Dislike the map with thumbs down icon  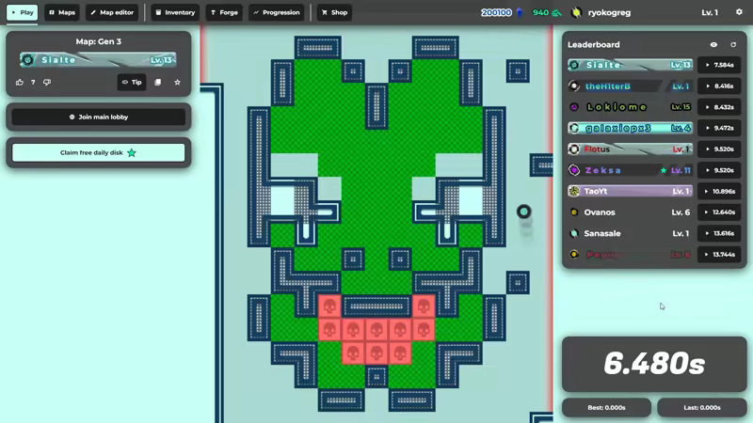pos(46,83)
